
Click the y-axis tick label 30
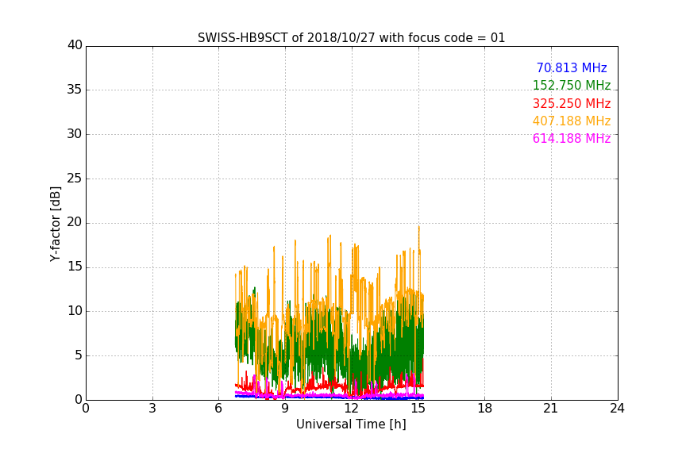(x=75, y=134)
